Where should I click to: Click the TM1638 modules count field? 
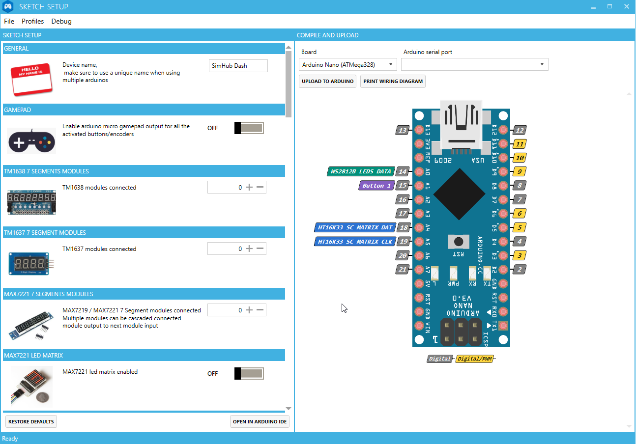pos(237,187)
